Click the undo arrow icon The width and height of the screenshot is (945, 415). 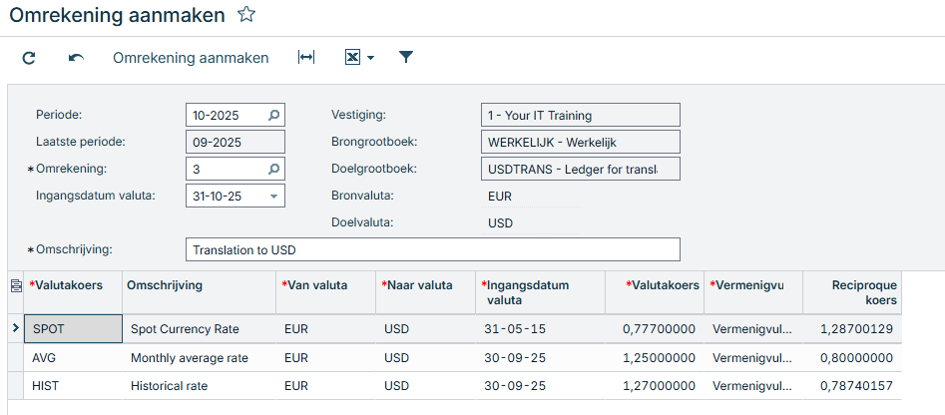(76, 58)
